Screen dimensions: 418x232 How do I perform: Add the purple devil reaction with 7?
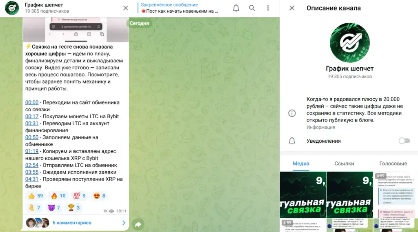tap(54, 208)
